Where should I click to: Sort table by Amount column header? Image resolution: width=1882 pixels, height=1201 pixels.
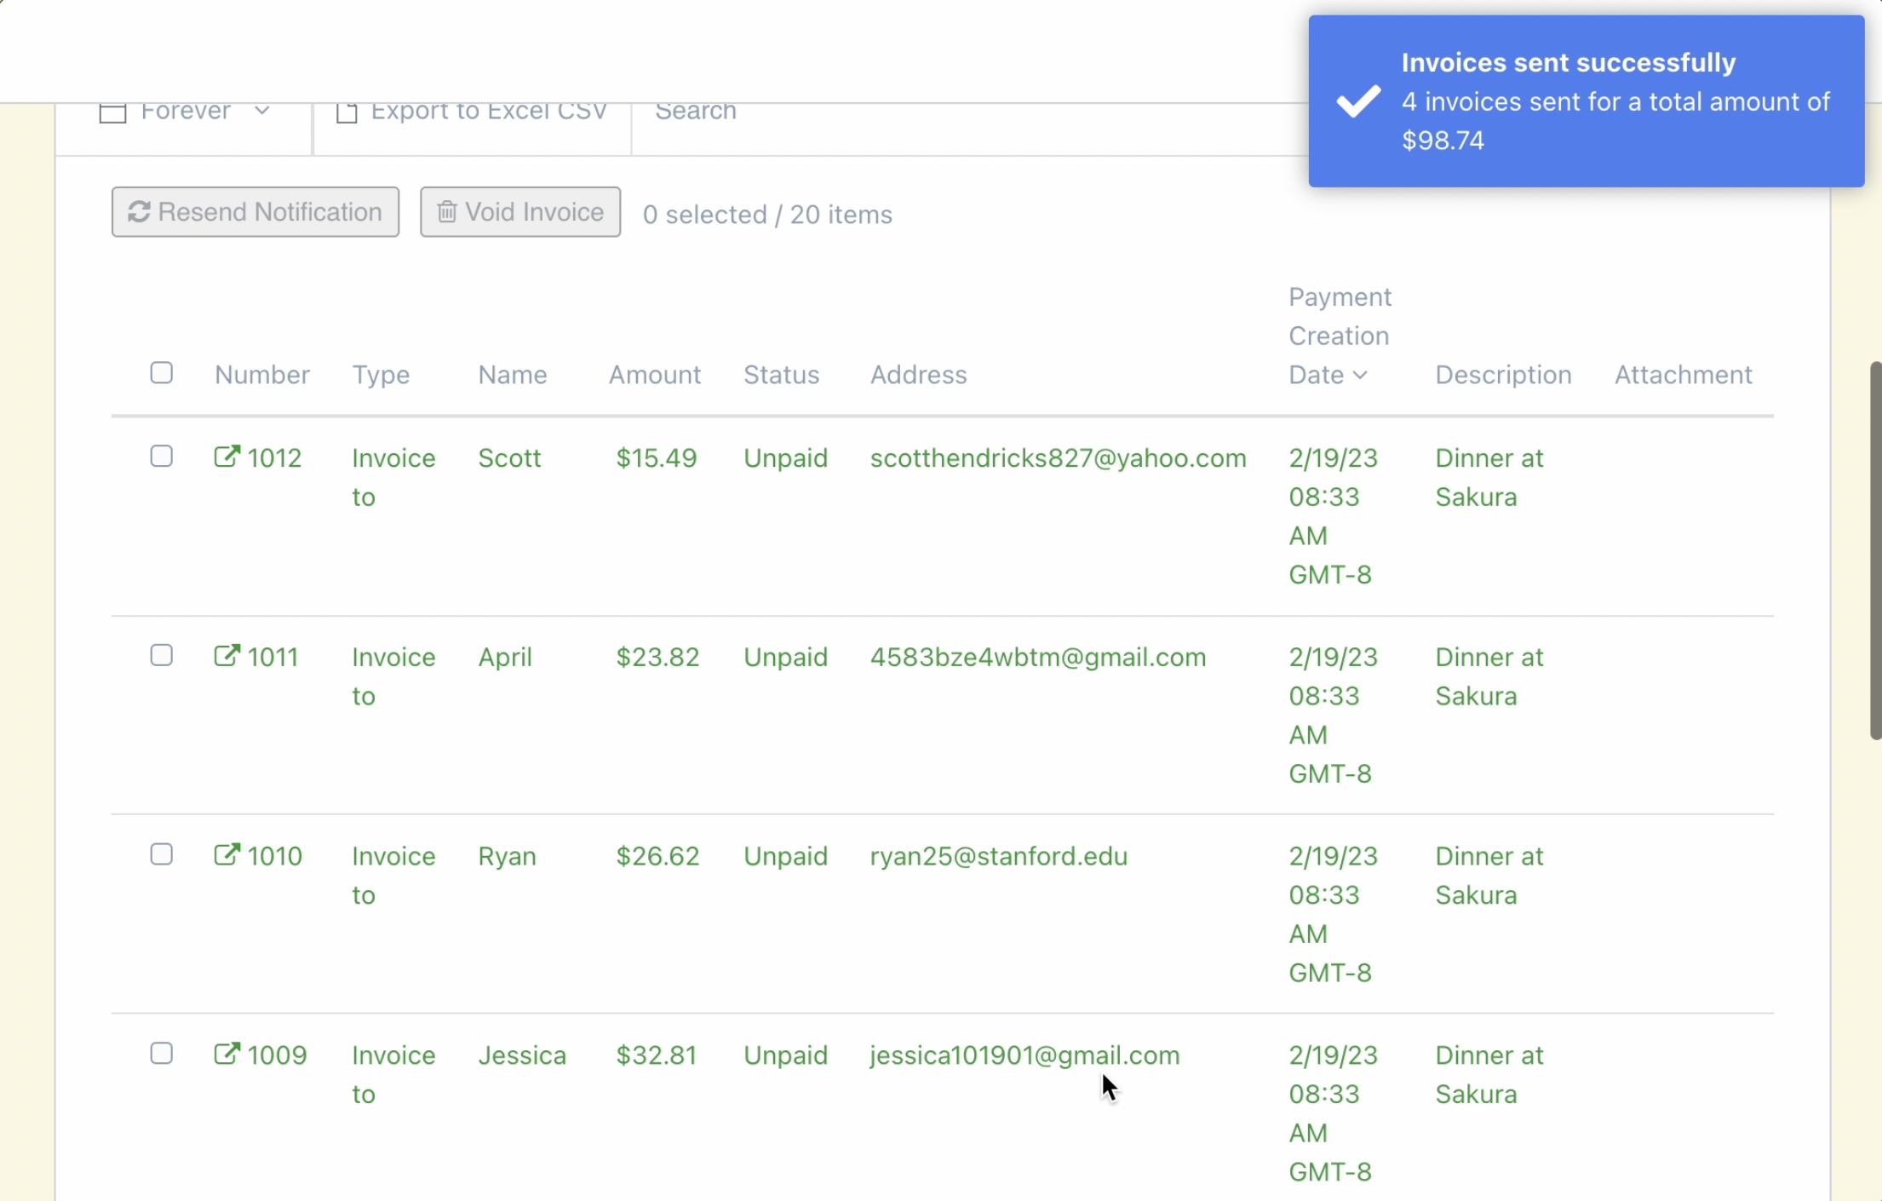(654, 375)
